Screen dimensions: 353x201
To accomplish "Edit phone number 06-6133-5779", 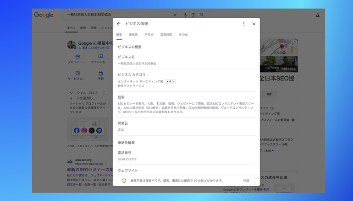I will [x=127, y=159].
